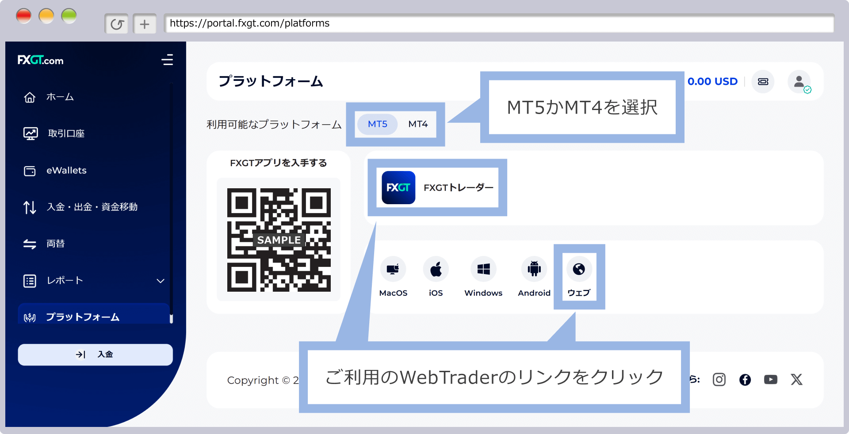Select the MT5 platform tab
Image resolution: width=849 pixels, height=434 pixels.
point(378,124)
